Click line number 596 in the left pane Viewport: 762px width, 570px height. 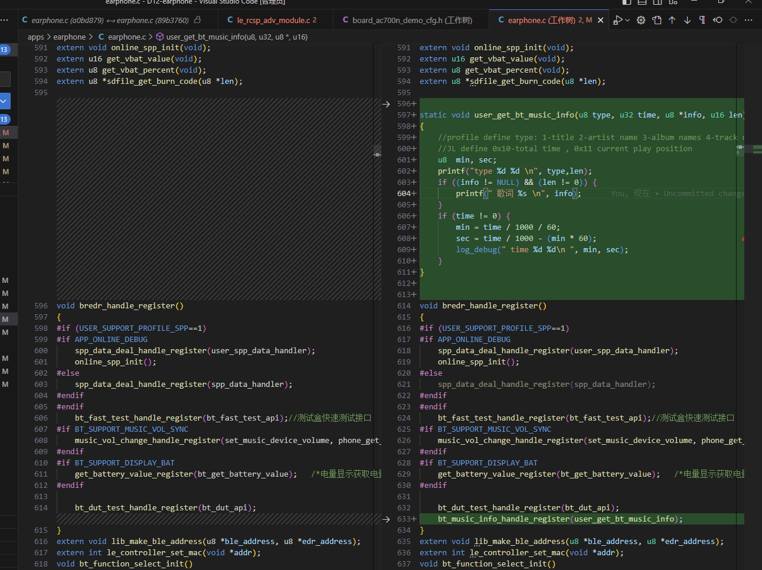[x=41, y=306]
